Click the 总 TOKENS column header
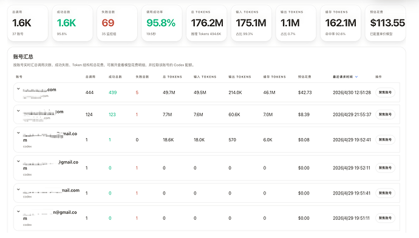 coord(172,77)
